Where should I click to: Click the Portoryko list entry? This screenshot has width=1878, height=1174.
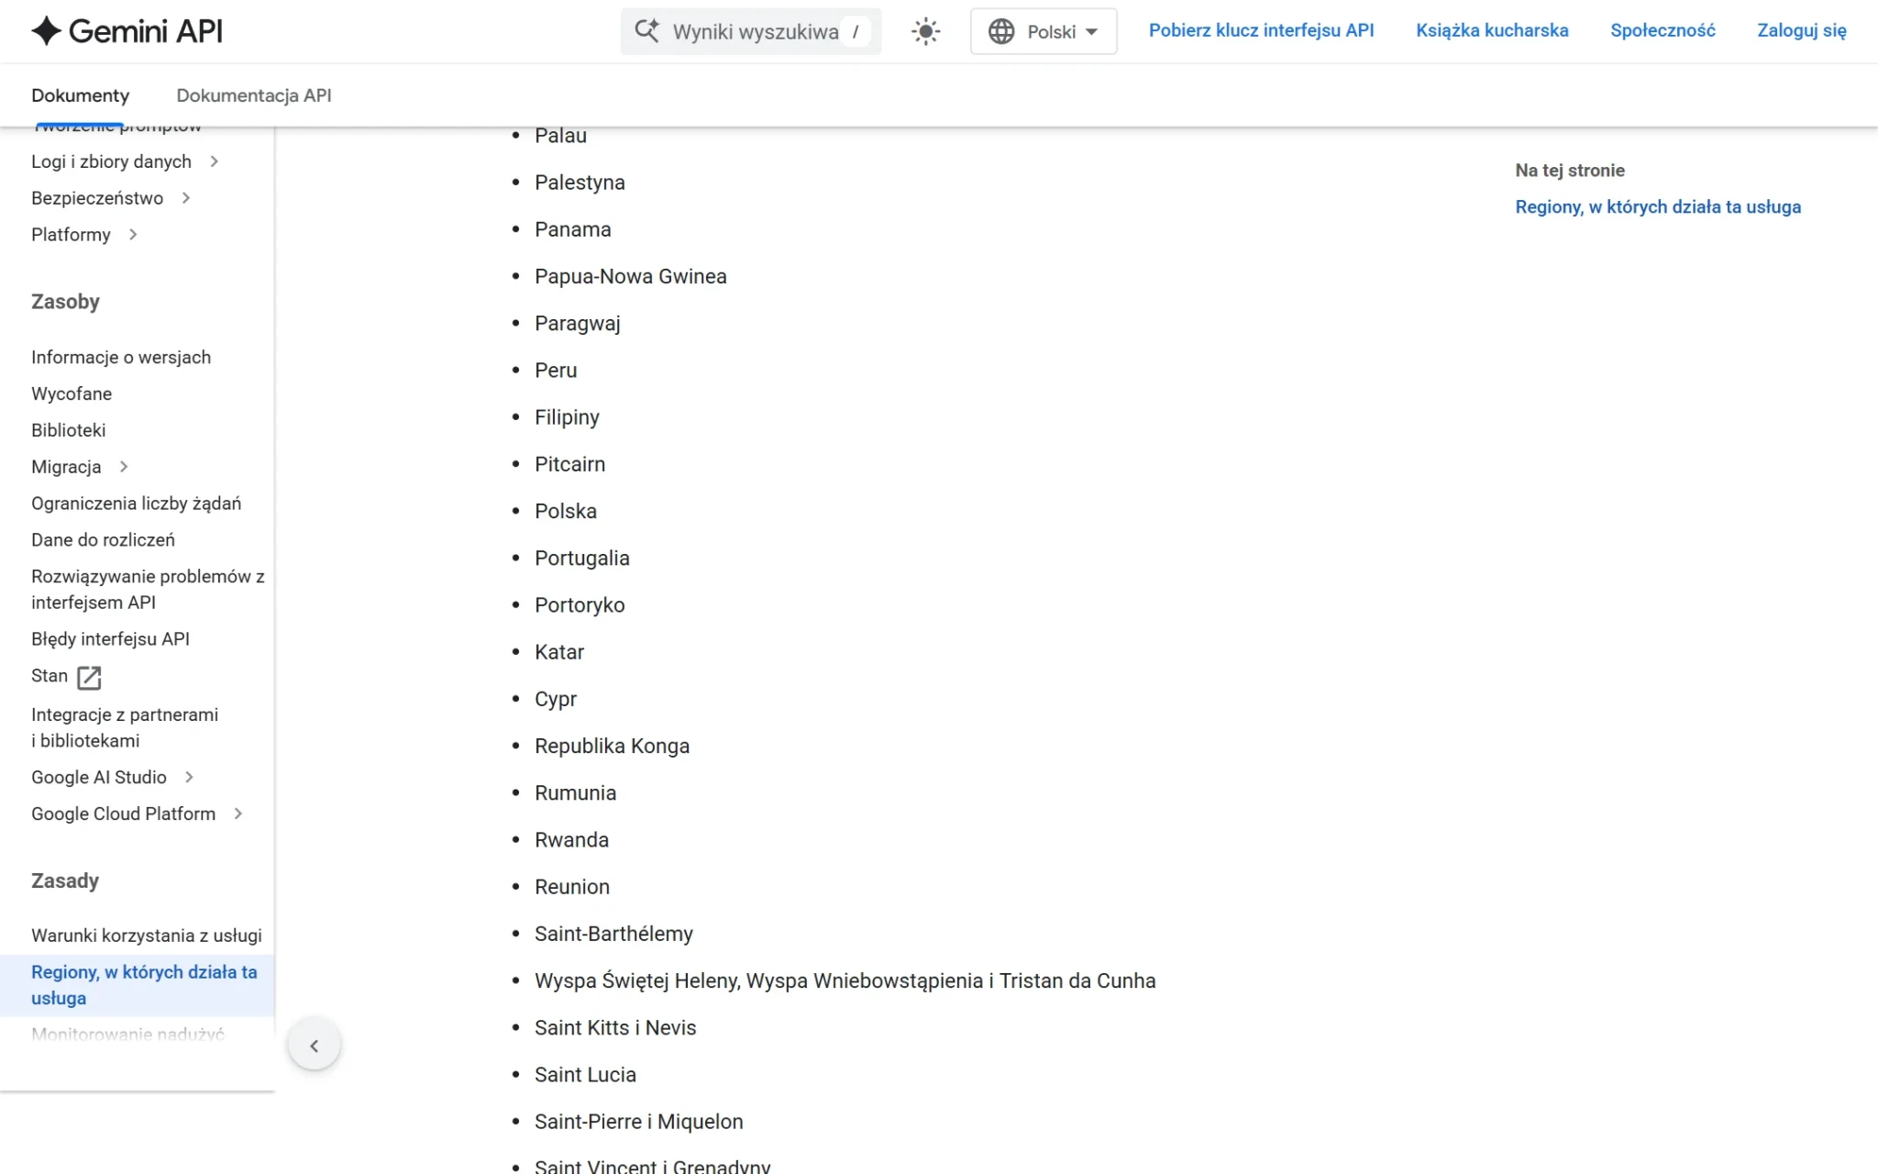coord(580,605)
